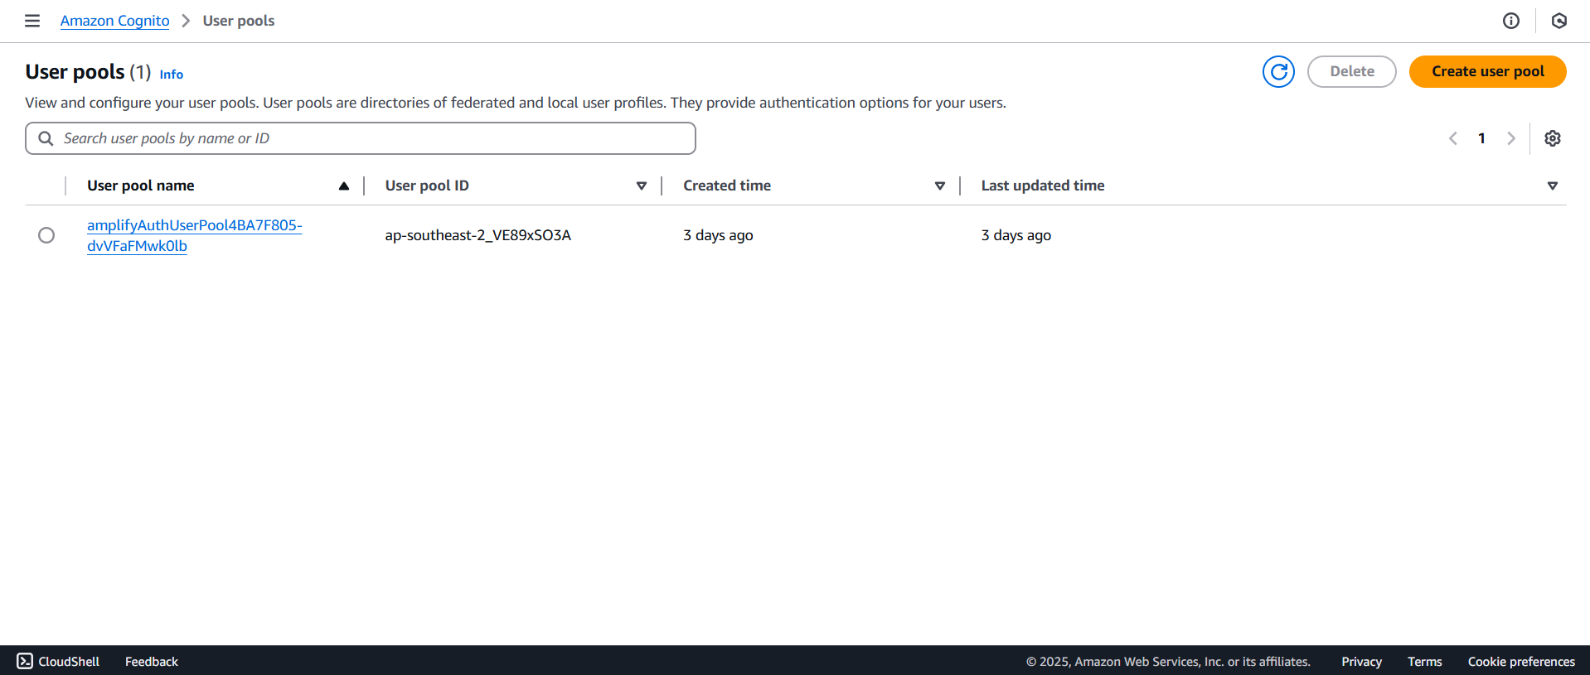Open Cookie preferences
Image resolution: width=1590 pixels, height=675 pixels.
(x=1521, y=661)
